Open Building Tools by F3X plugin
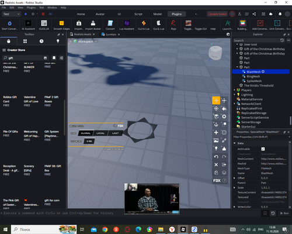Screen dimensions: 292x234 tap(242, 25)
